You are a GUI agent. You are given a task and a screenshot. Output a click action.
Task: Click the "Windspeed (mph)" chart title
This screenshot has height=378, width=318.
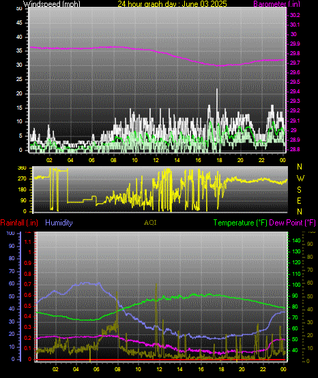[x=52, y=4]
